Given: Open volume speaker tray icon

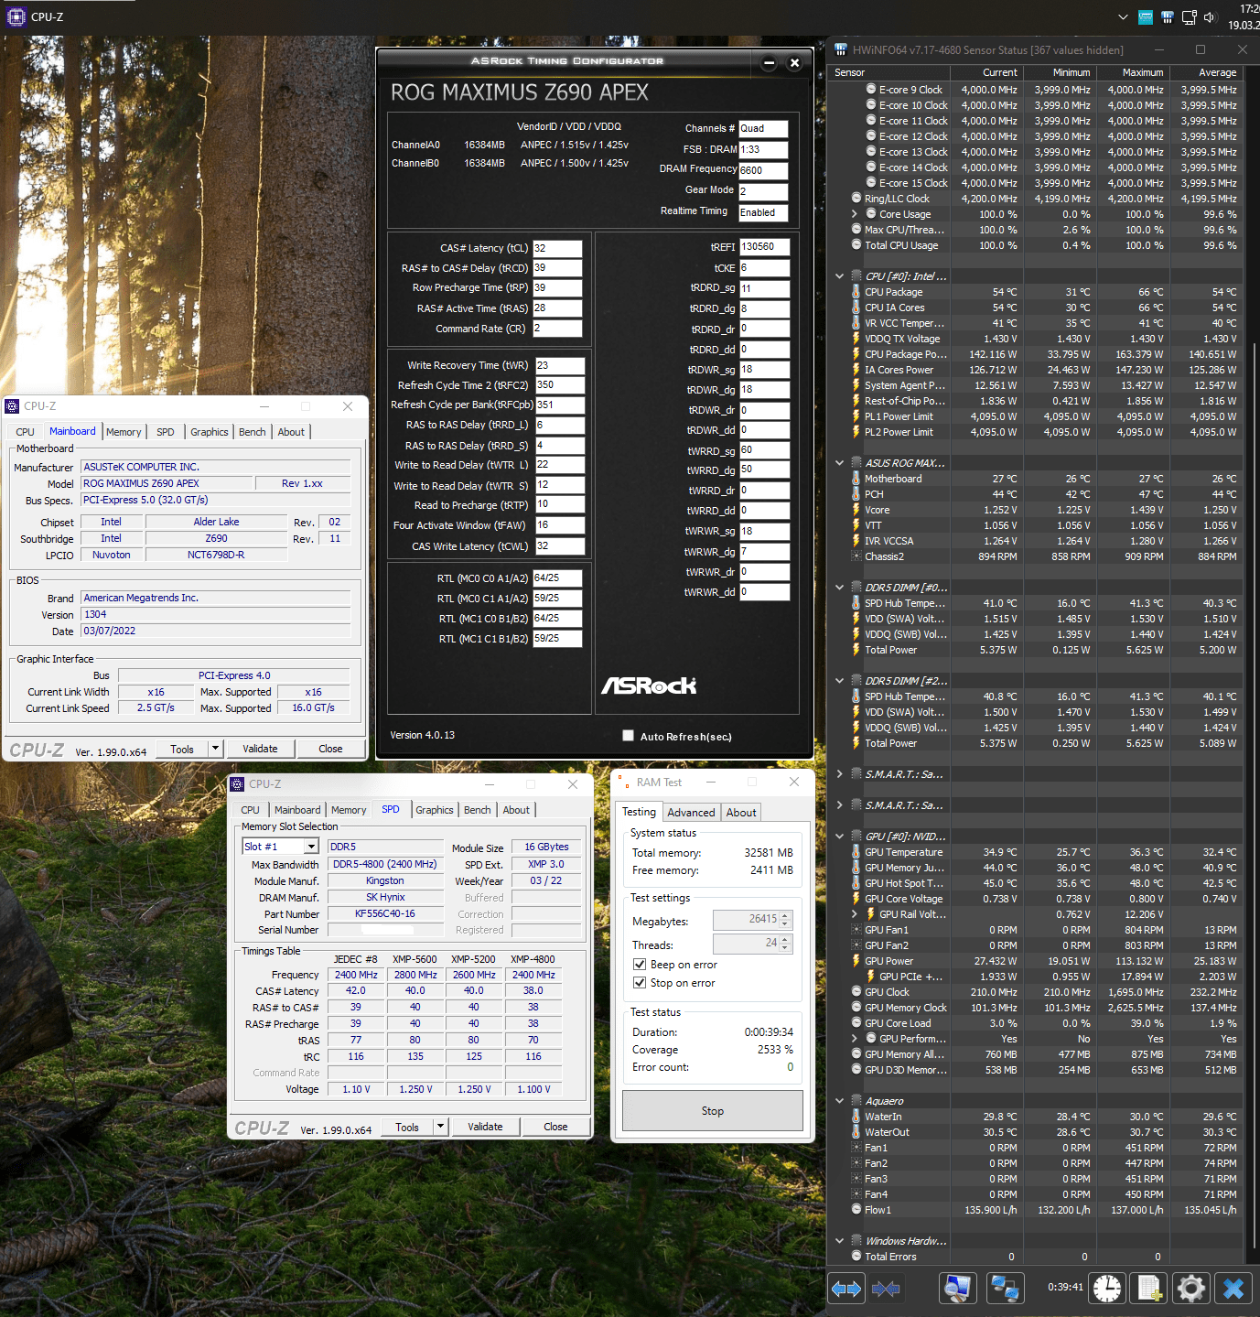Looking at the screenshot, I should pos(1210,17).
